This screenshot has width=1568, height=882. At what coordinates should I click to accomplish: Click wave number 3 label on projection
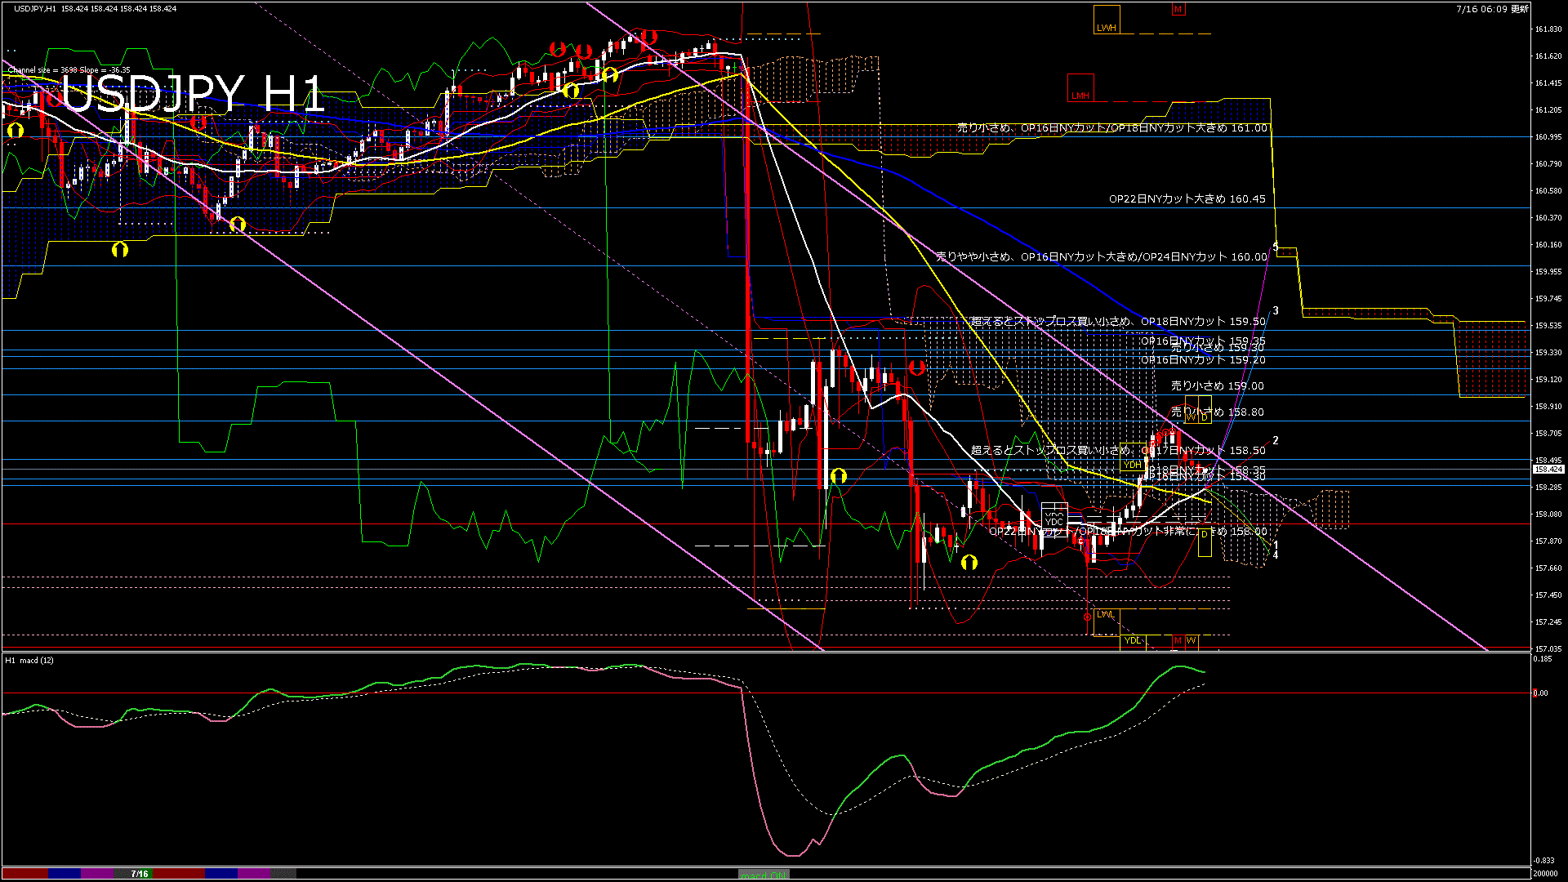click(x=1276, y=311)
